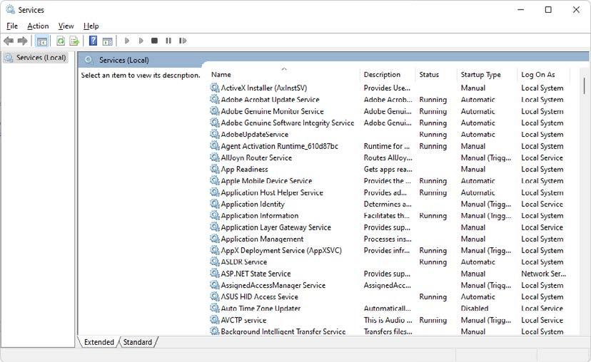Select Apple Mobile Device Service
Image resolution: width=591 pixels, height=362 pixels.
pos(266,180)
